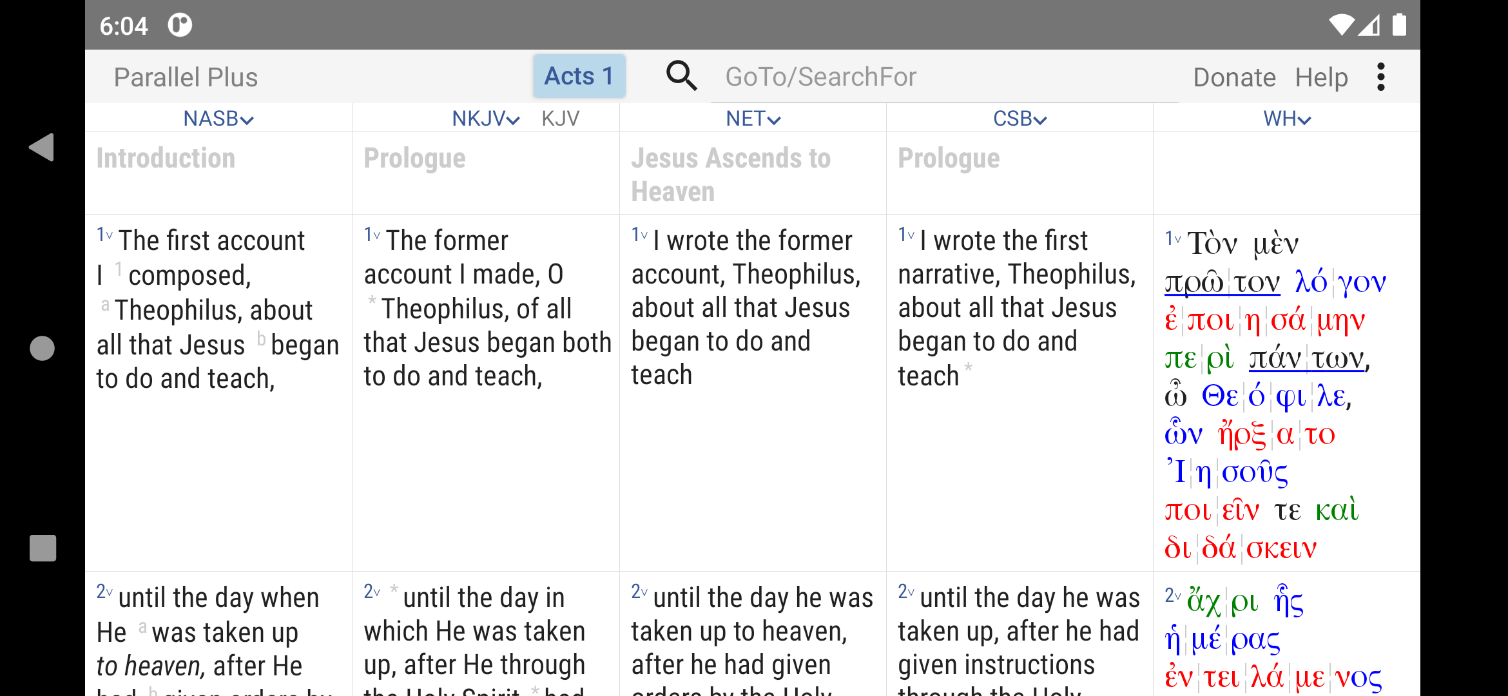Tap the Greek word 'ἐποιησάμην'

click(1264, 320)
